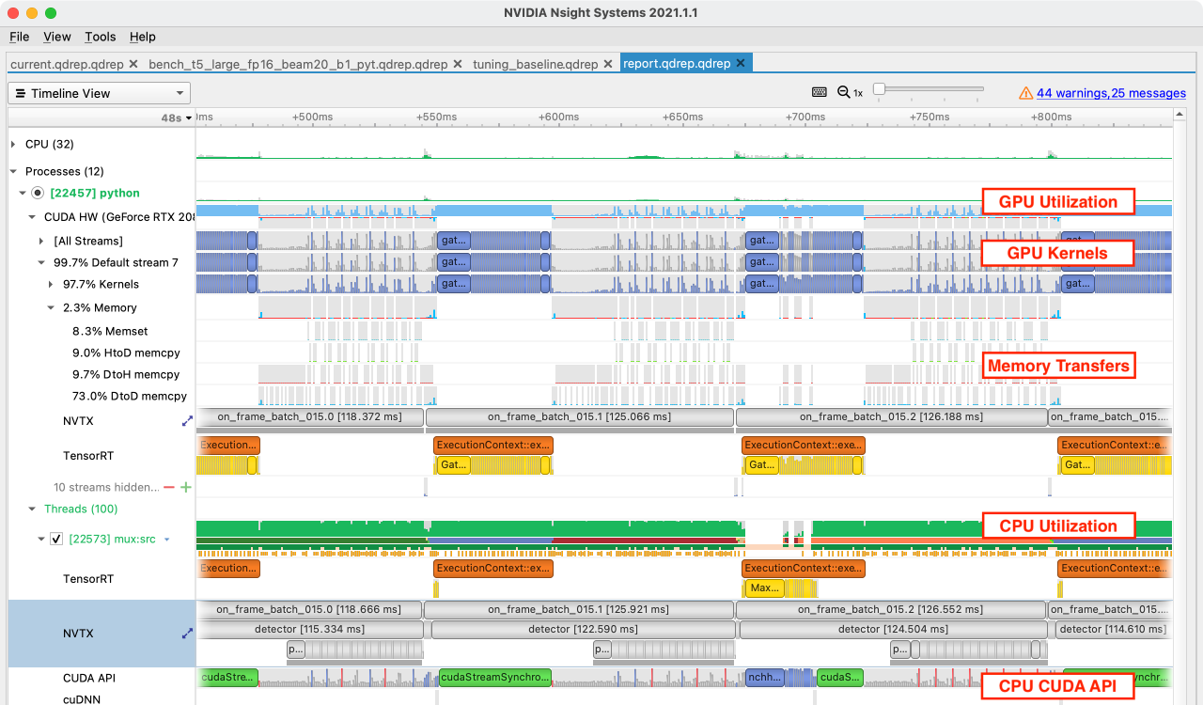Select the python process radio button
This screenshot has height=705, width=1203.
(x=38, y=193)
